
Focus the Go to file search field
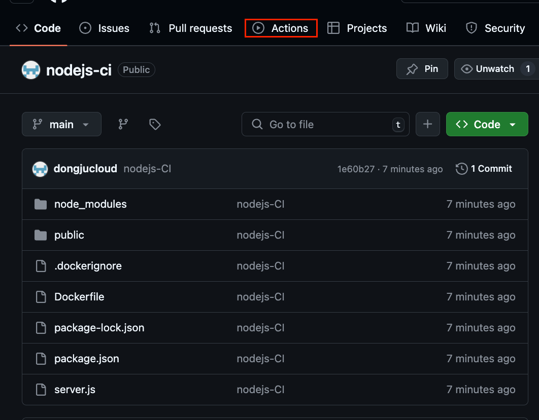click(325, 124)
